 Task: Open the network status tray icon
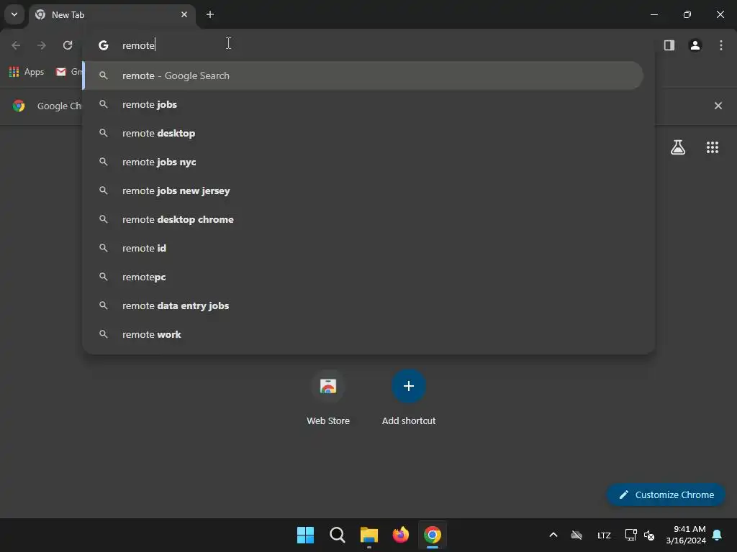[x=630, y=535]
